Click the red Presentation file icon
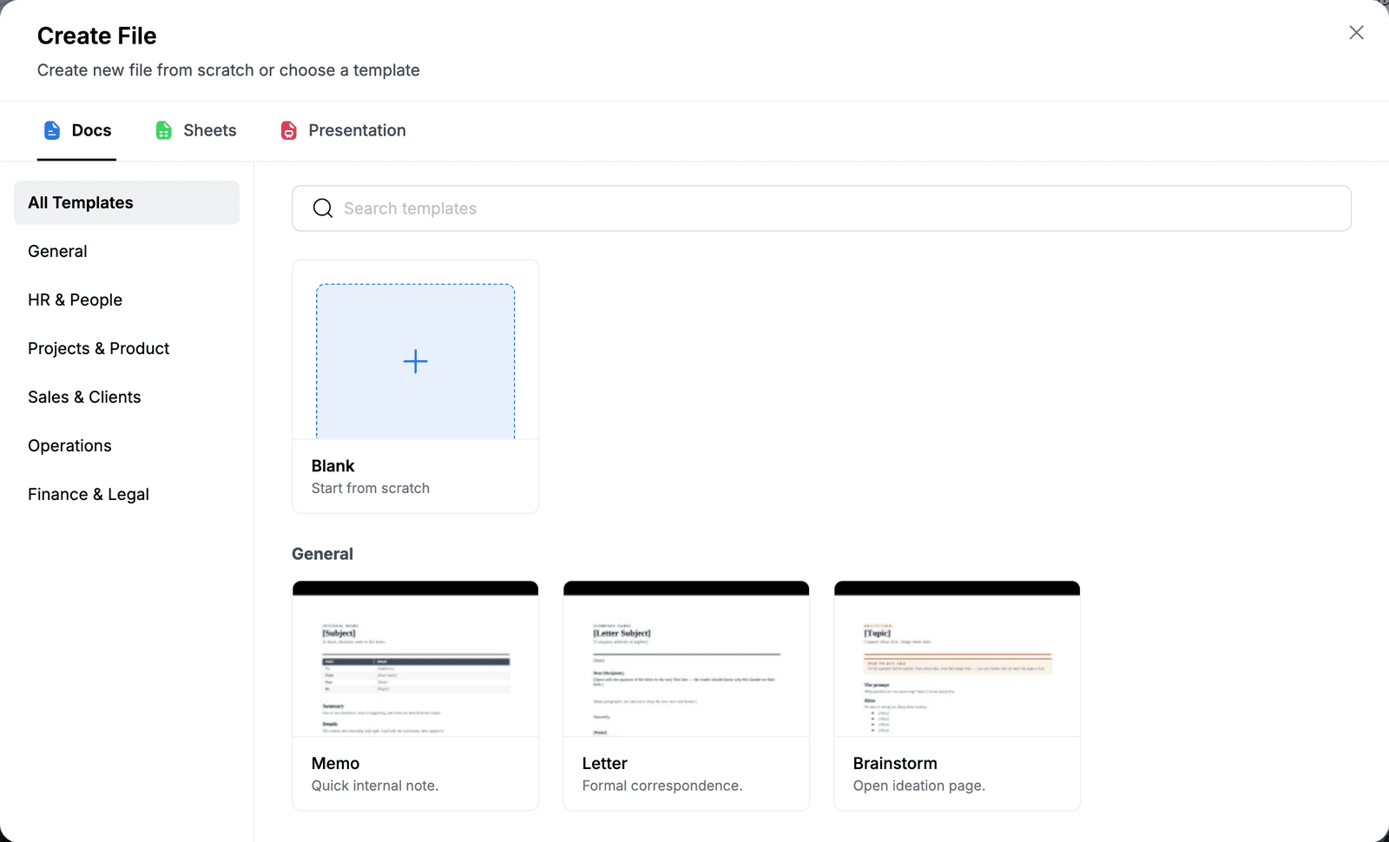The width and height of the screenshot is (1389, 842). coord(289,130)
